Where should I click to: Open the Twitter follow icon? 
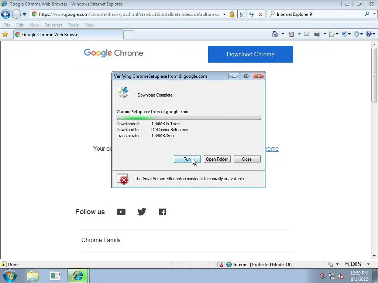[x=142, y=212]
